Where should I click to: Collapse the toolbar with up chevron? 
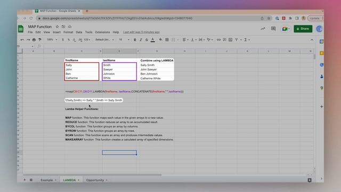coord(312,40)
